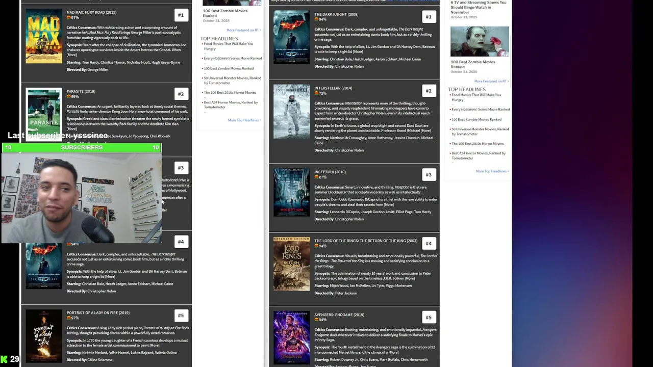Open the Mad Max: Fury Road poster
653x367 pixels.
coord(44,36)
